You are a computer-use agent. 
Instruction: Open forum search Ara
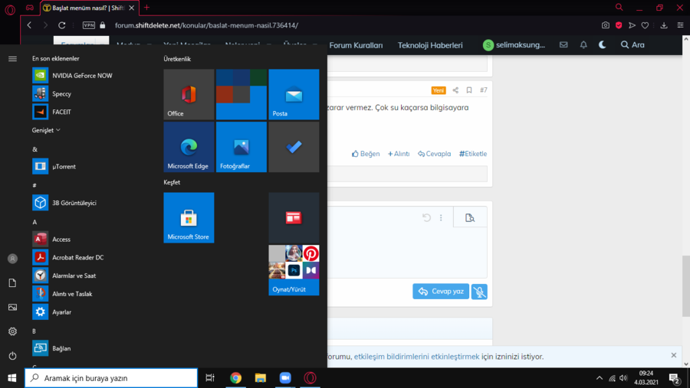[x=632, y=45]
